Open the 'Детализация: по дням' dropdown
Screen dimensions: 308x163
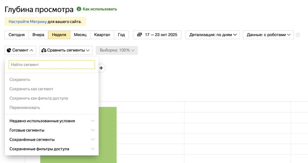point(212,35)
